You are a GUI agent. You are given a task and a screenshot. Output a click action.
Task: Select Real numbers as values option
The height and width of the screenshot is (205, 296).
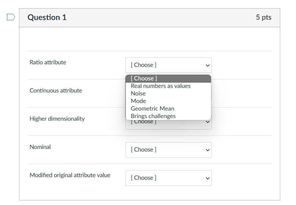160,86
